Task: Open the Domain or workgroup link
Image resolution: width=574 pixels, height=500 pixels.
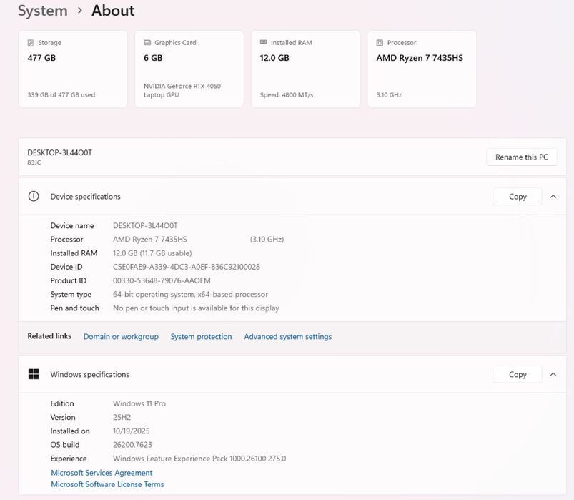Action: pos(121,337)
